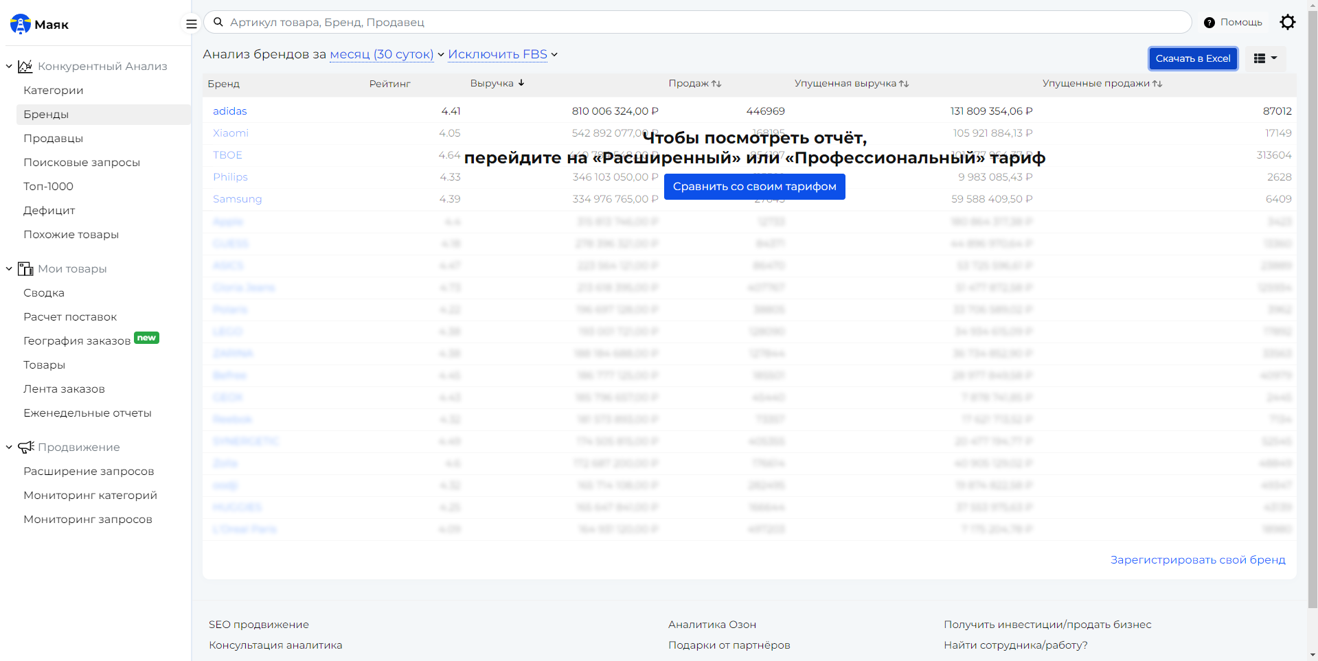
Task: Sort by Продаж column arrows
Action: (x=716, y=84)
